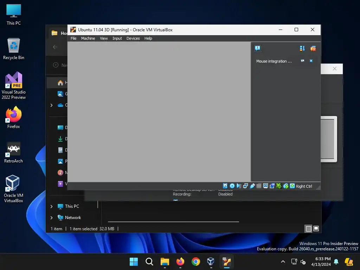The width and height of the screenshot is (360, 270).
Task: Expand Network in File Explorer sidebar
Action: (x=51, y=218)
